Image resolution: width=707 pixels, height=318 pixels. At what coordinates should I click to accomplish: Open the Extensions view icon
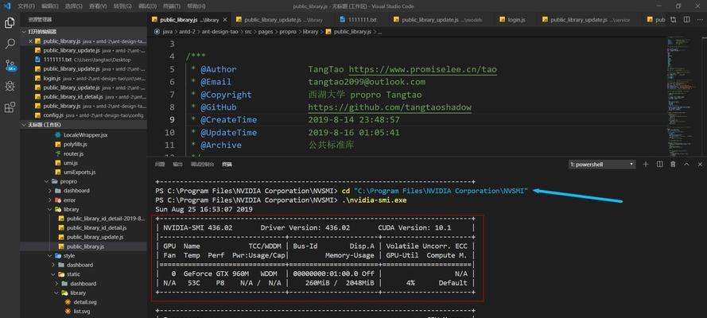pyautogui.click(x=10, y=107)
